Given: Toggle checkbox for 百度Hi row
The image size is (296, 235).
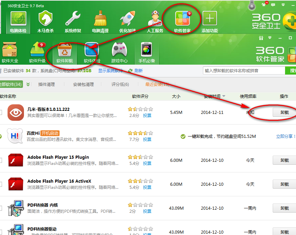Looking at the screenshot, I should tap(1, 136).
